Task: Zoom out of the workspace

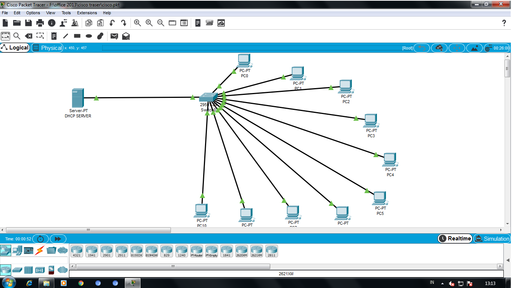Action: (x=161, y=23)
